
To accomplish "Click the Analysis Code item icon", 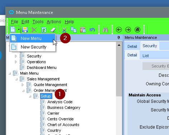I will click(43, 102).
